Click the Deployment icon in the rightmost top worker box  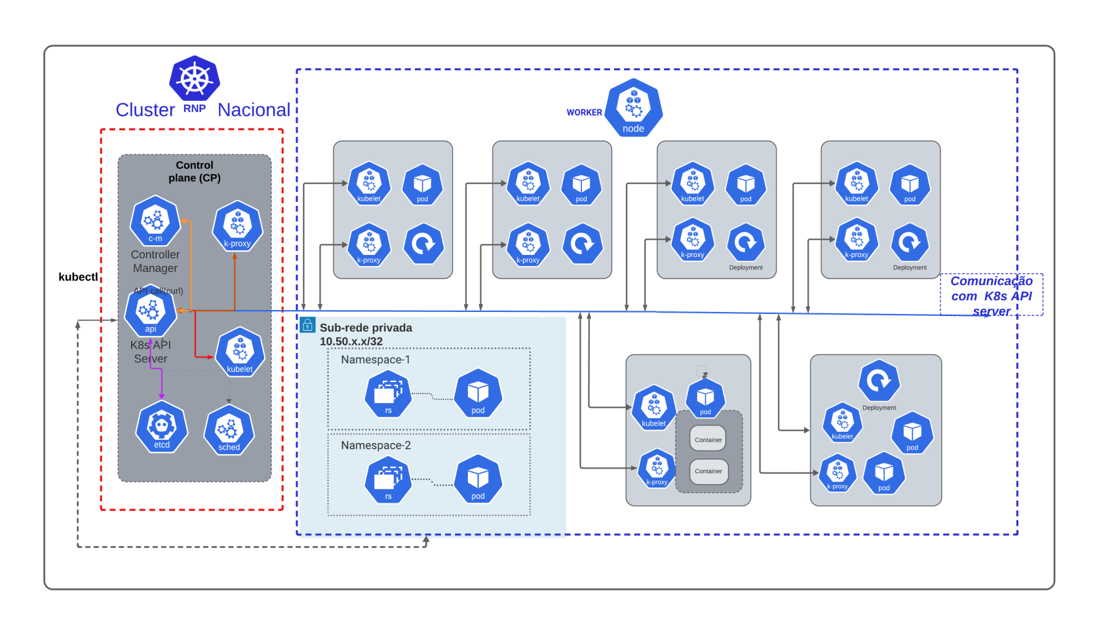pos(910,243)
